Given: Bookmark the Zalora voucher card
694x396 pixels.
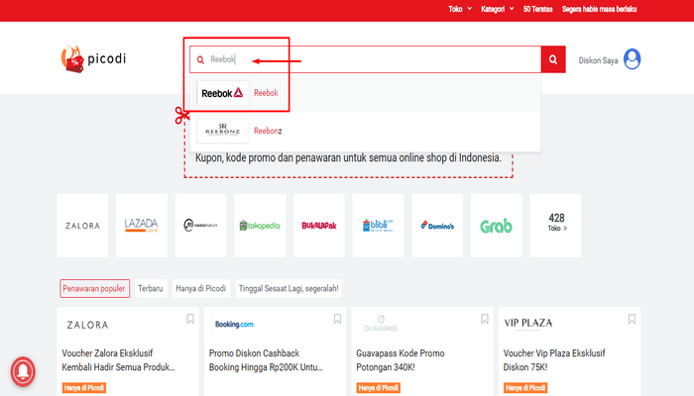Looking at the screenshot, I should pos(190,319).
